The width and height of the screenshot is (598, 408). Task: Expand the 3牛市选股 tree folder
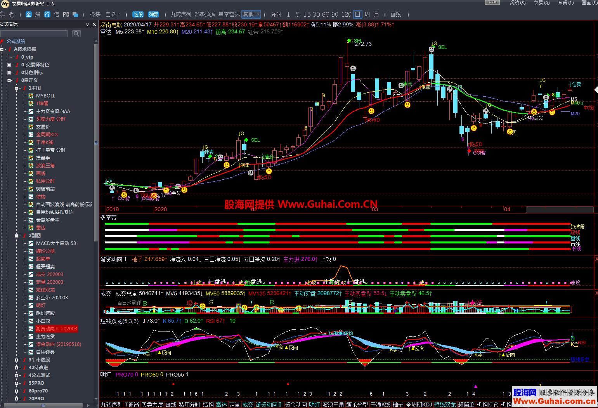pyautogui.click(x=17, y=360)
